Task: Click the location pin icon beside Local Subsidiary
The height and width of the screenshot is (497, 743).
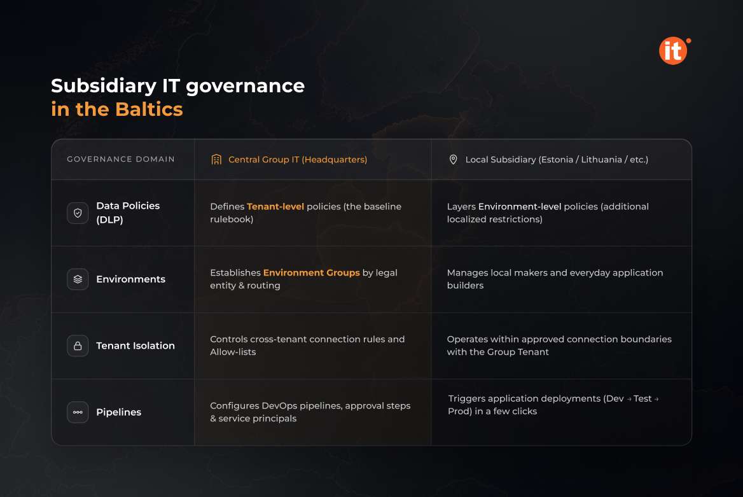Action: click(453, 159)
